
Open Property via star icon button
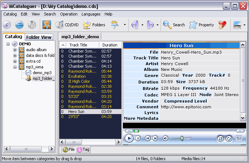(201, 25)
